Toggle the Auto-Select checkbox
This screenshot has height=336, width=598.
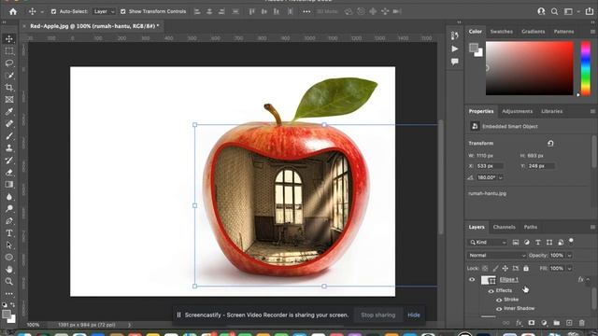click(53, 11)
